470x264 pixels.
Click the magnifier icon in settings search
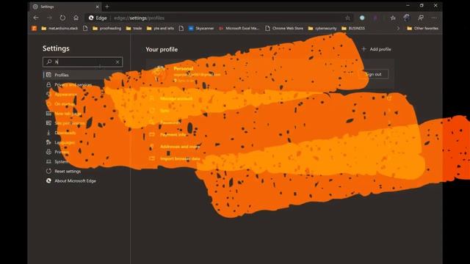click(x=49, y=62)
